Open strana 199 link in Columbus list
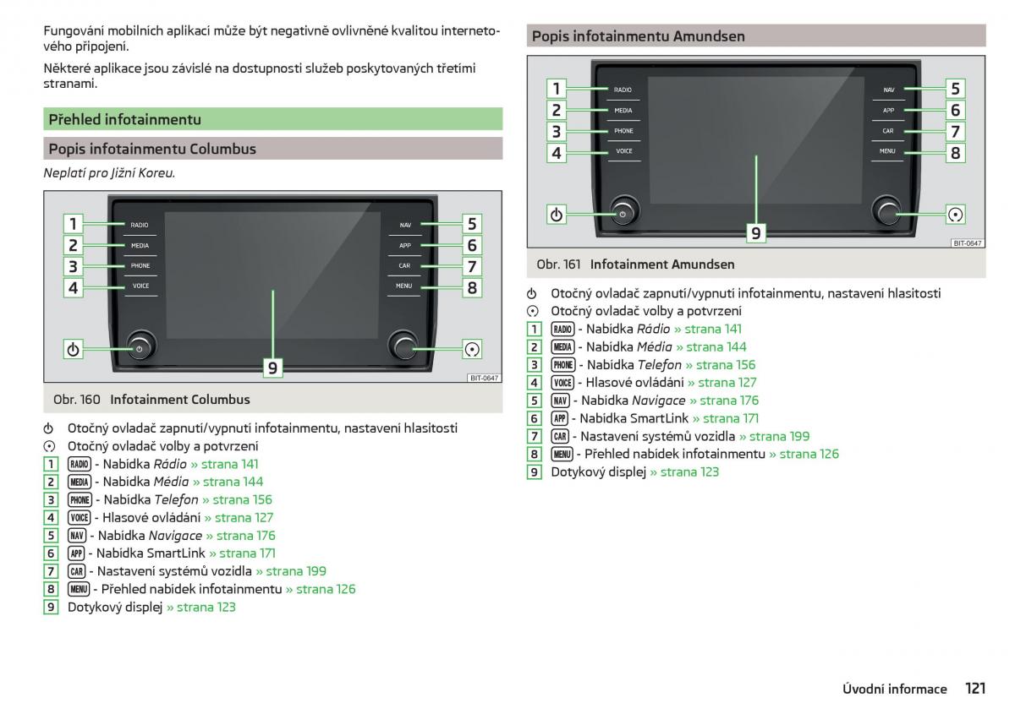This screenshot has width=1015, height=714. 291,570
